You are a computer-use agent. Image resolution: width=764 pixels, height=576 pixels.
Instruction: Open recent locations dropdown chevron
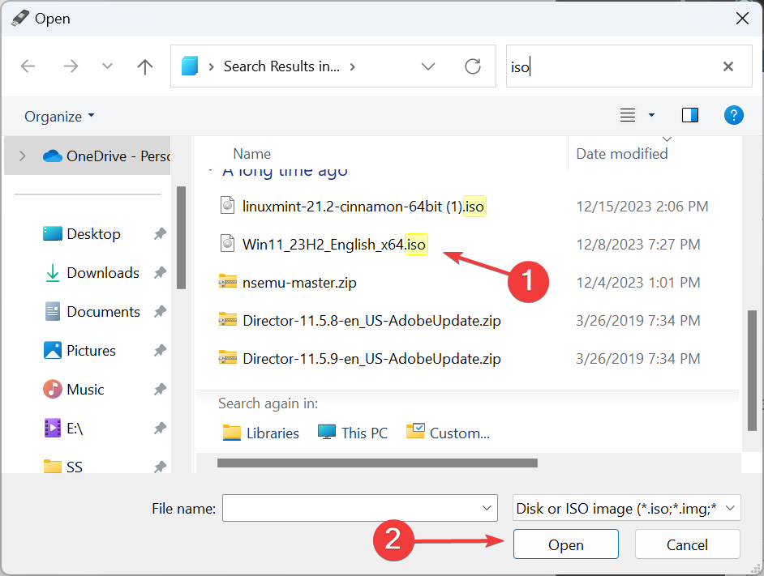(106, 66)
